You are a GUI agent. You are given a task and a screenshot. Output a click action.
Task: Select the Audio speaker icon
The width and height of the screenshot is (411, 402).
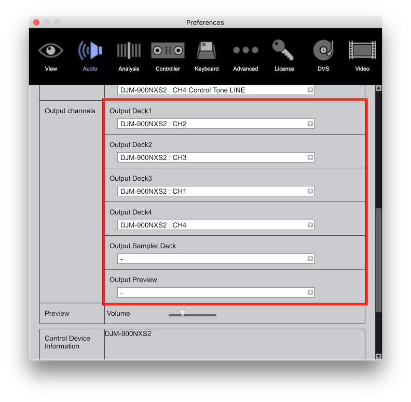(x=90, y=50)
